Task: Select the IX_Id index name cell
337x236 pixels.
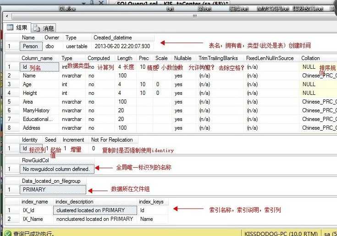Action: tap(36, 210)
